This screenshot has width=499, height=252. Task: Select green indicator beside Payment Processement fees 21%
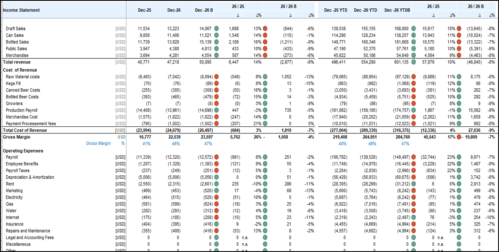(265, 124)
